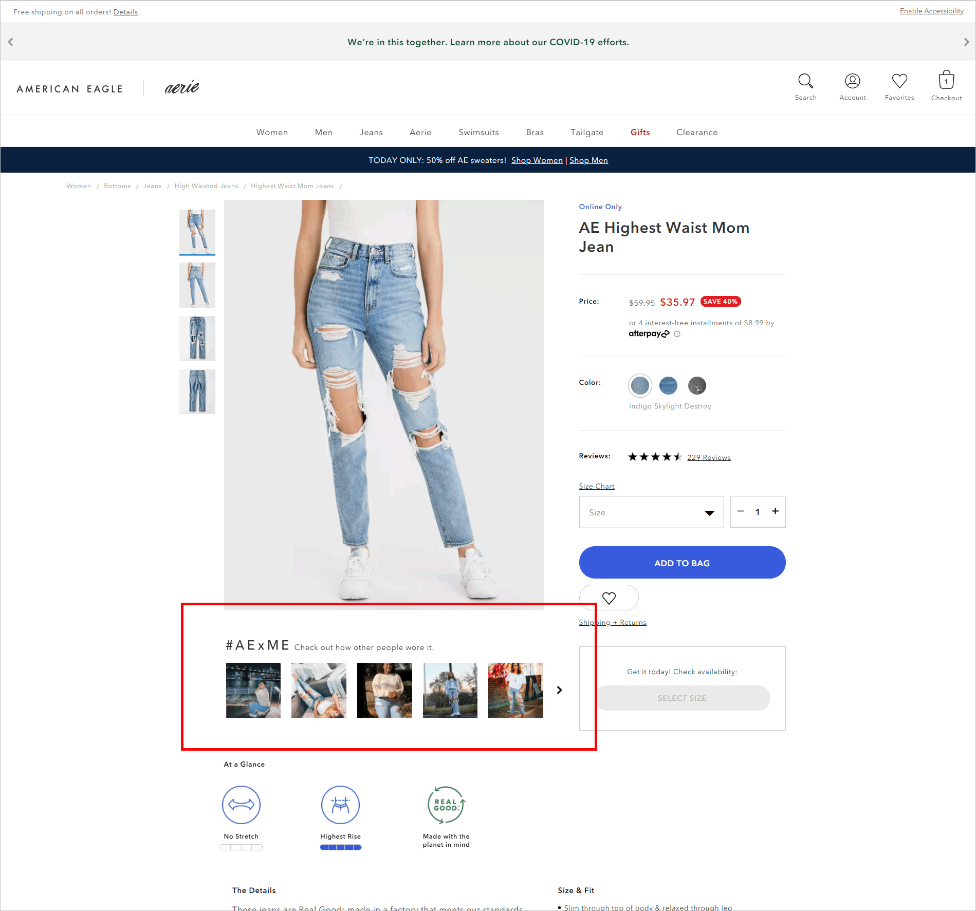
Task: Open the 229 Reviews link
Action: pos(709,457)
